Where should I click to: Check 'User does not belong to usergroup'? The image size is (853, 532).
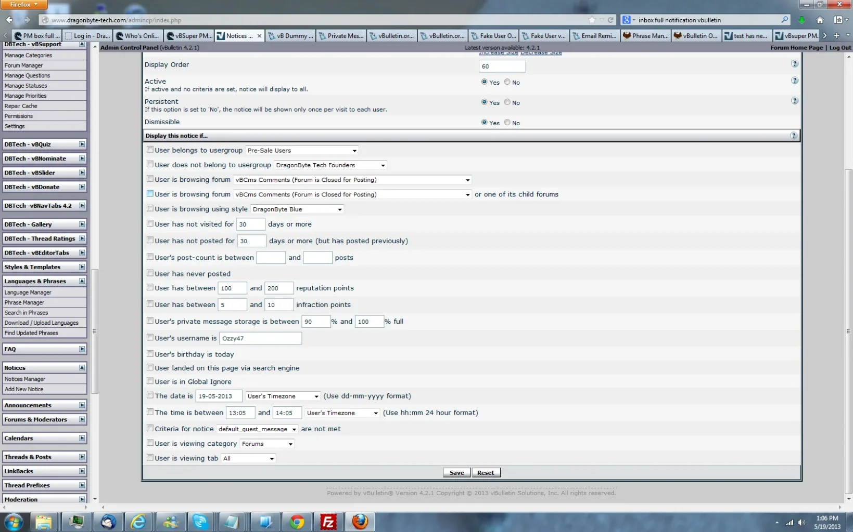(x=150, y=164)
